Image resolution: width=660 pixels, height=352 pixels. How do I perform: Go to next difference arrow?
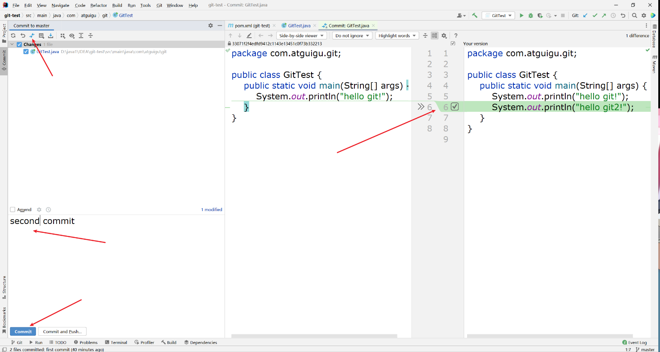[x=240, y=36]
